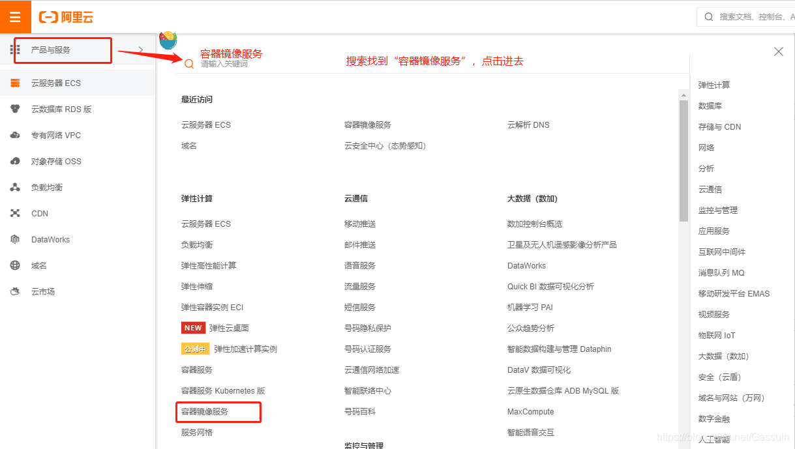Click the top bar search magnifier icon

point(709,17)
